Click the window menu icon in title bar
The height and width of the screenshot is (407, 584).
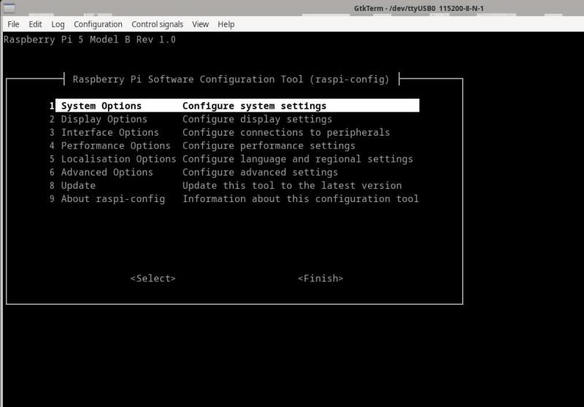point(9,8)
